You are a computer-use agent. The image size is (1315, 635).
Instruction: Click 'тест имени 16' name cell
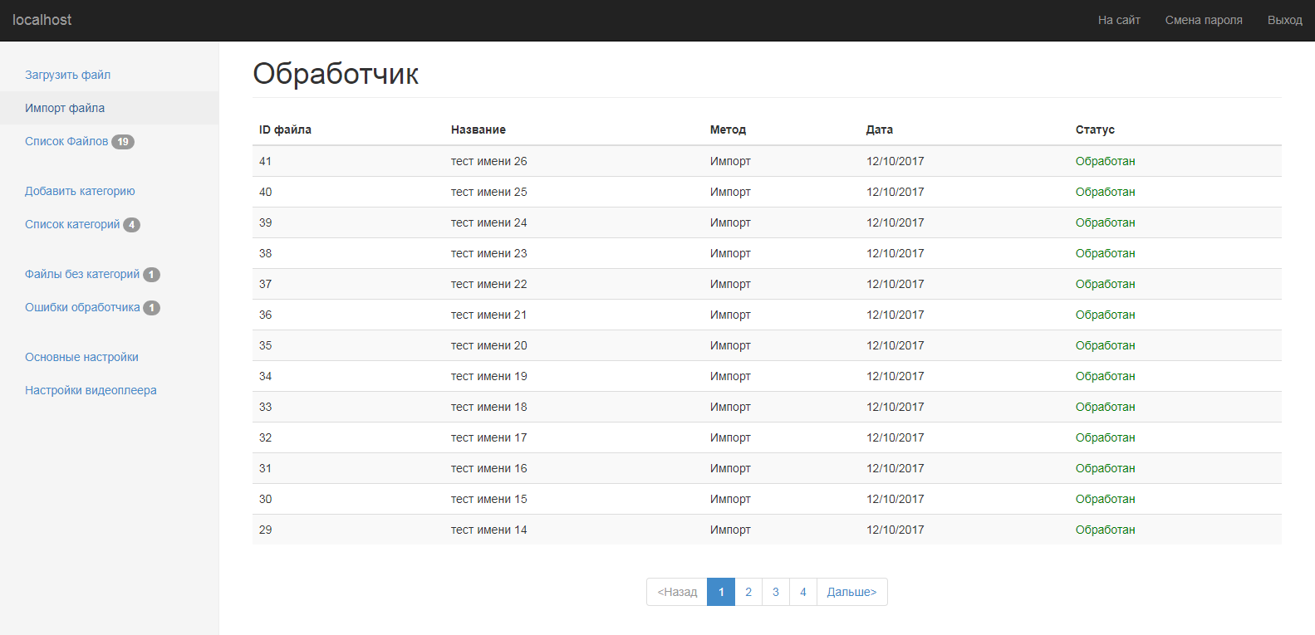[x=489, y=468]
